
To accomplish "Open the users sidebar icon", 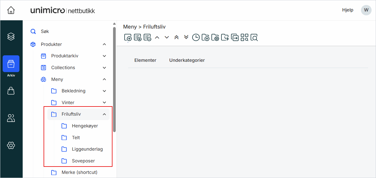I will pyautogui.click(x=11, y=118).
